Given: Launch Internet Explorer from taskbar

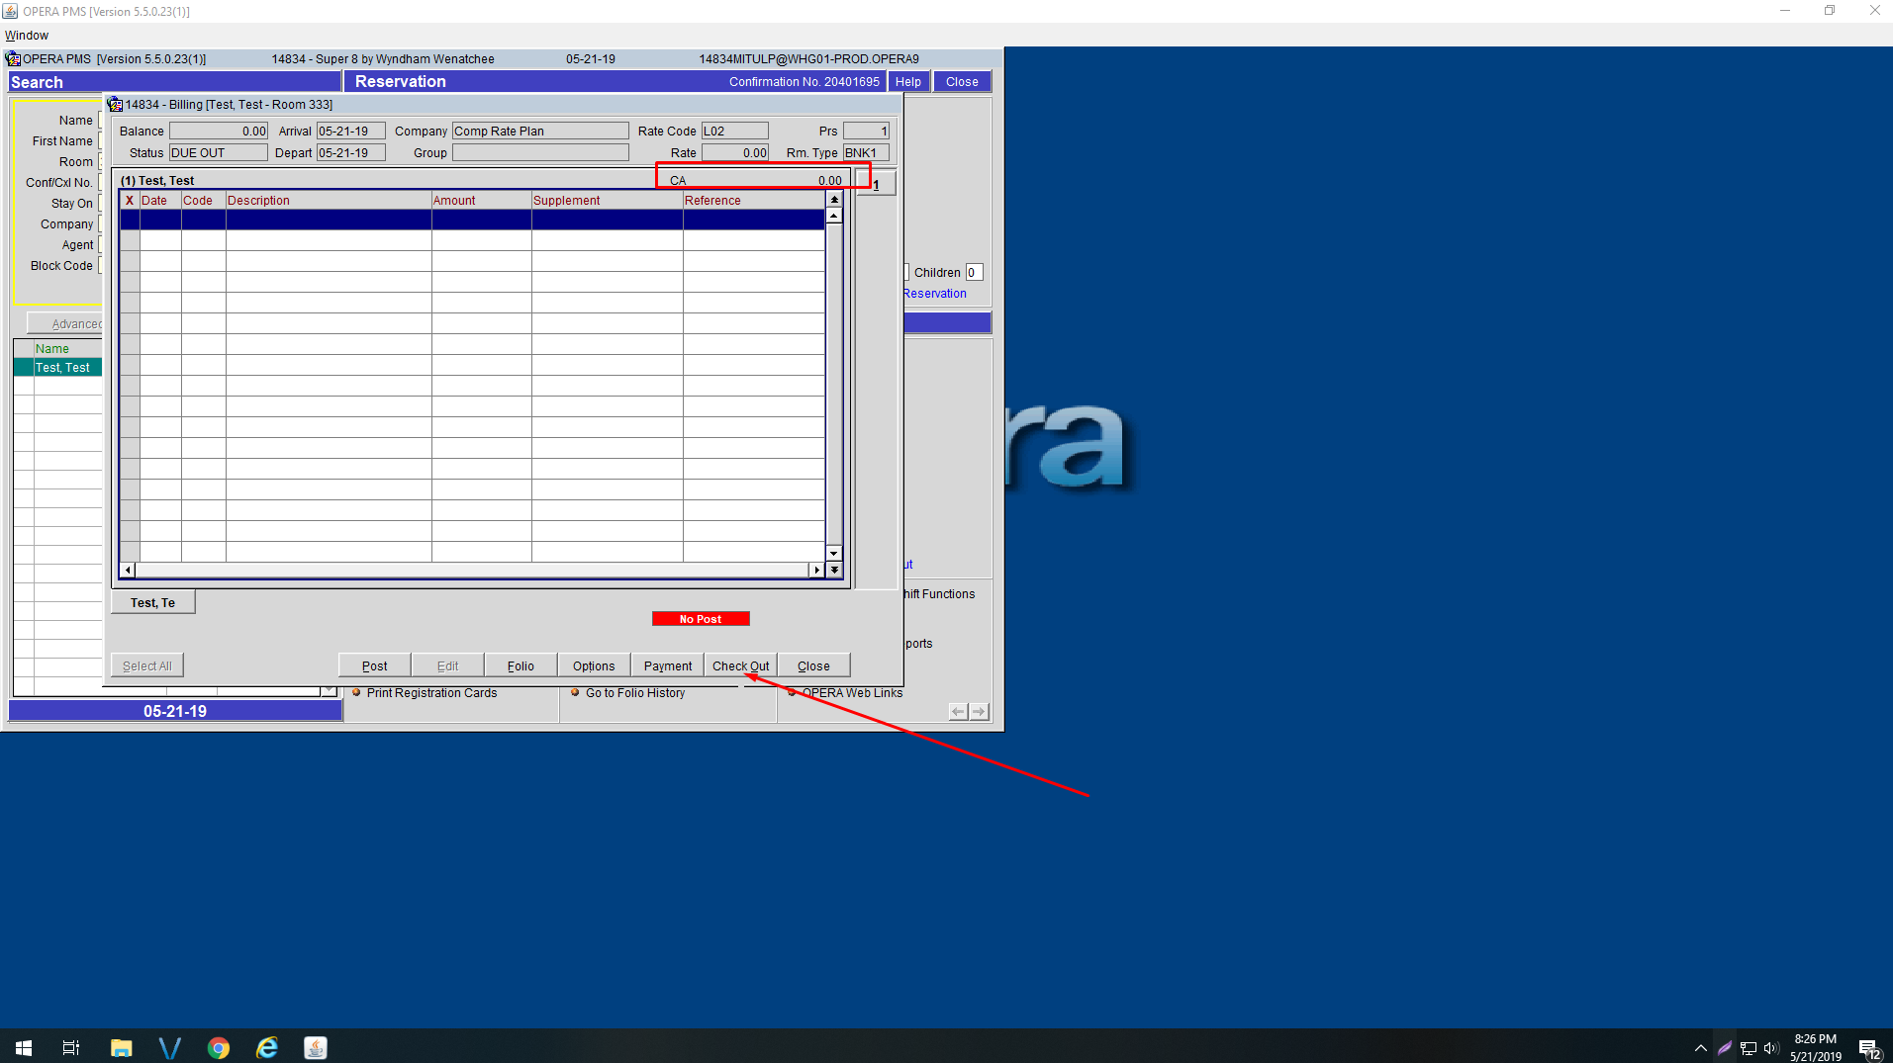Looking at the screenshot, I should 267,1048.
